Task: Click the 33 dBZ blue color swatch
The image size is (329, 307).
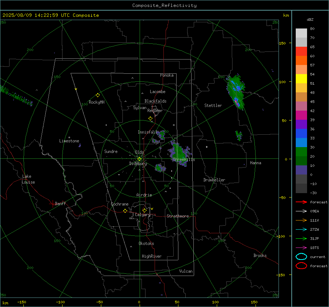Action: 301,133
